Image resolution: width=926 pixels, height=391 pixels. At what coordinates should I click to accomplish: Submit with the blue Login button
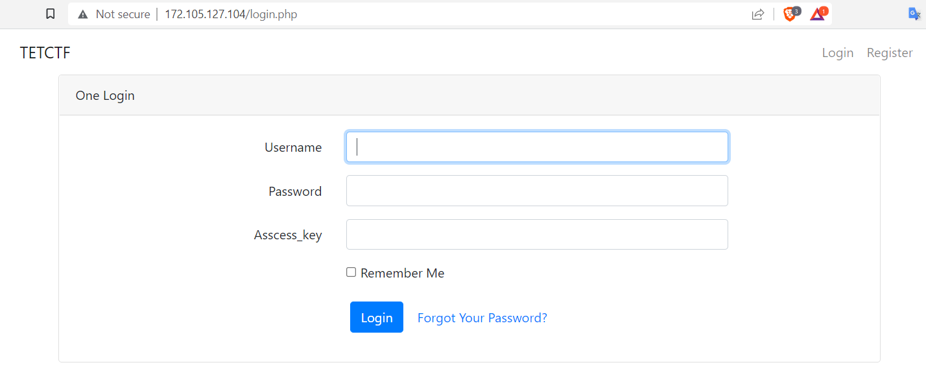click(x=377, y=317)
